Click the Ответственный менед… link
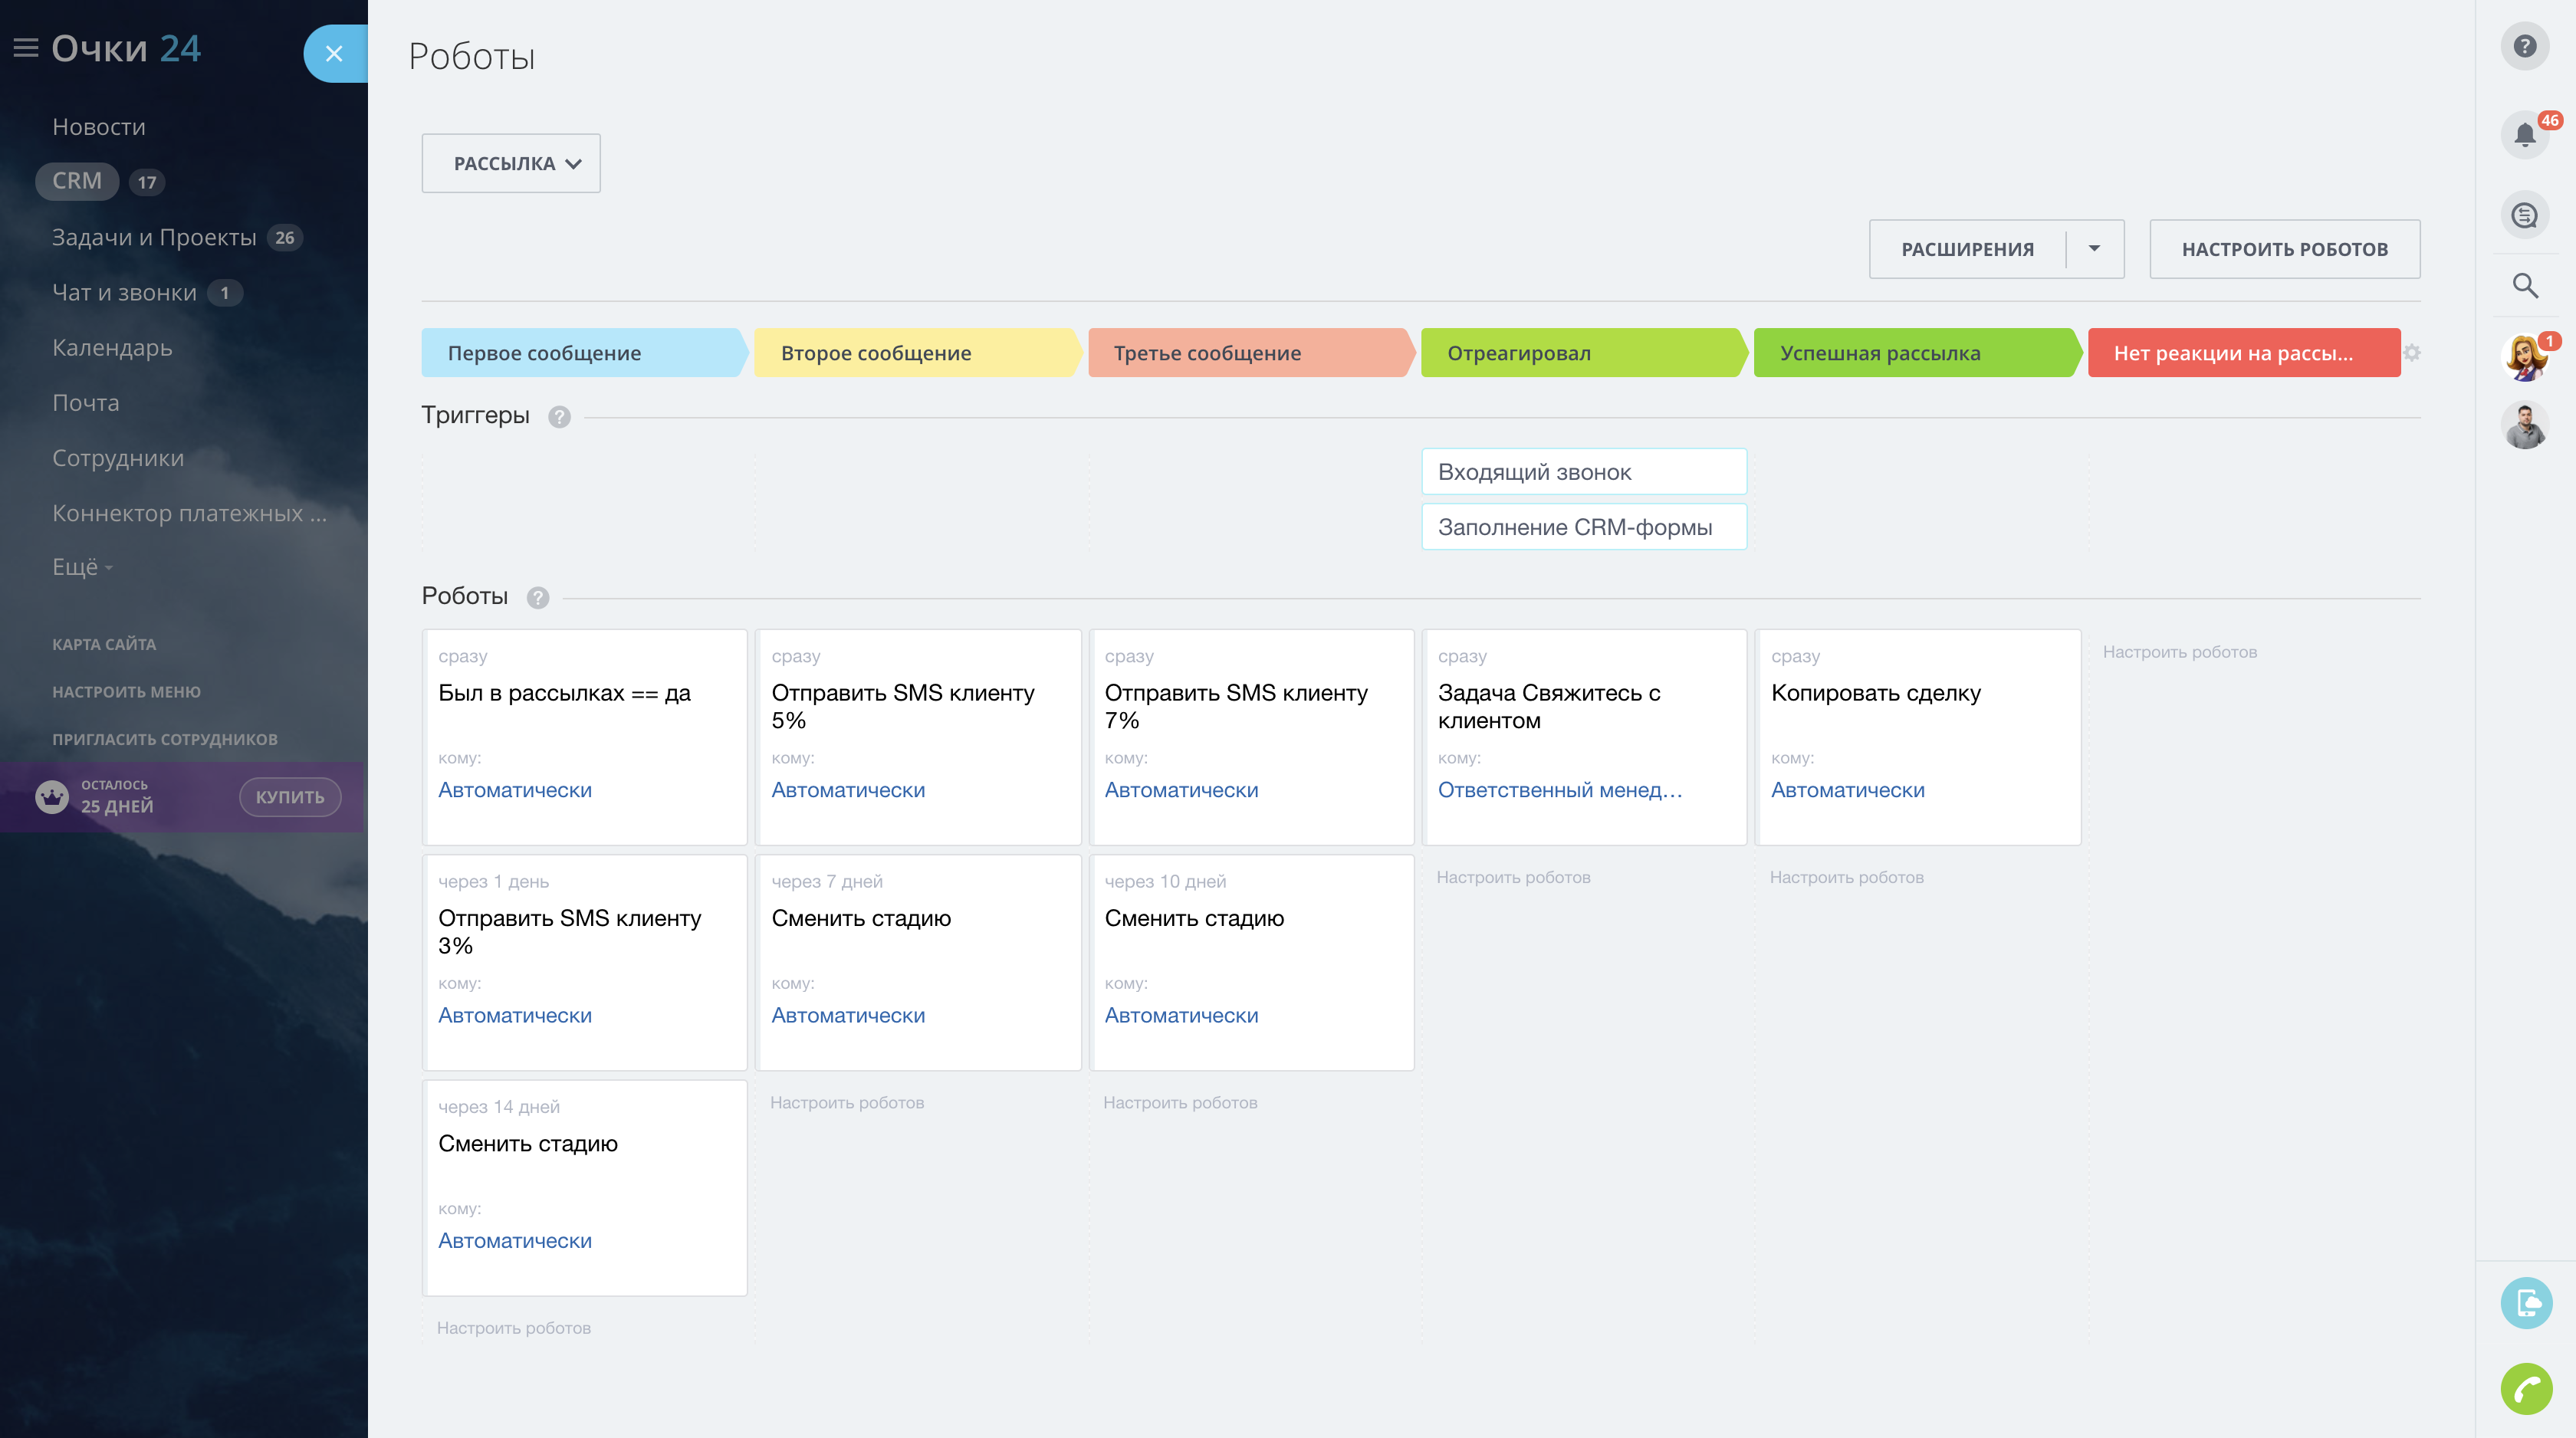The image size is (2576, 1438). pyautogui.click(x=1559, y=790)
